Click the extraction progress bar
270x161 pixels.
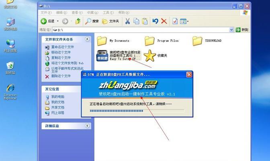coord(137,111)
